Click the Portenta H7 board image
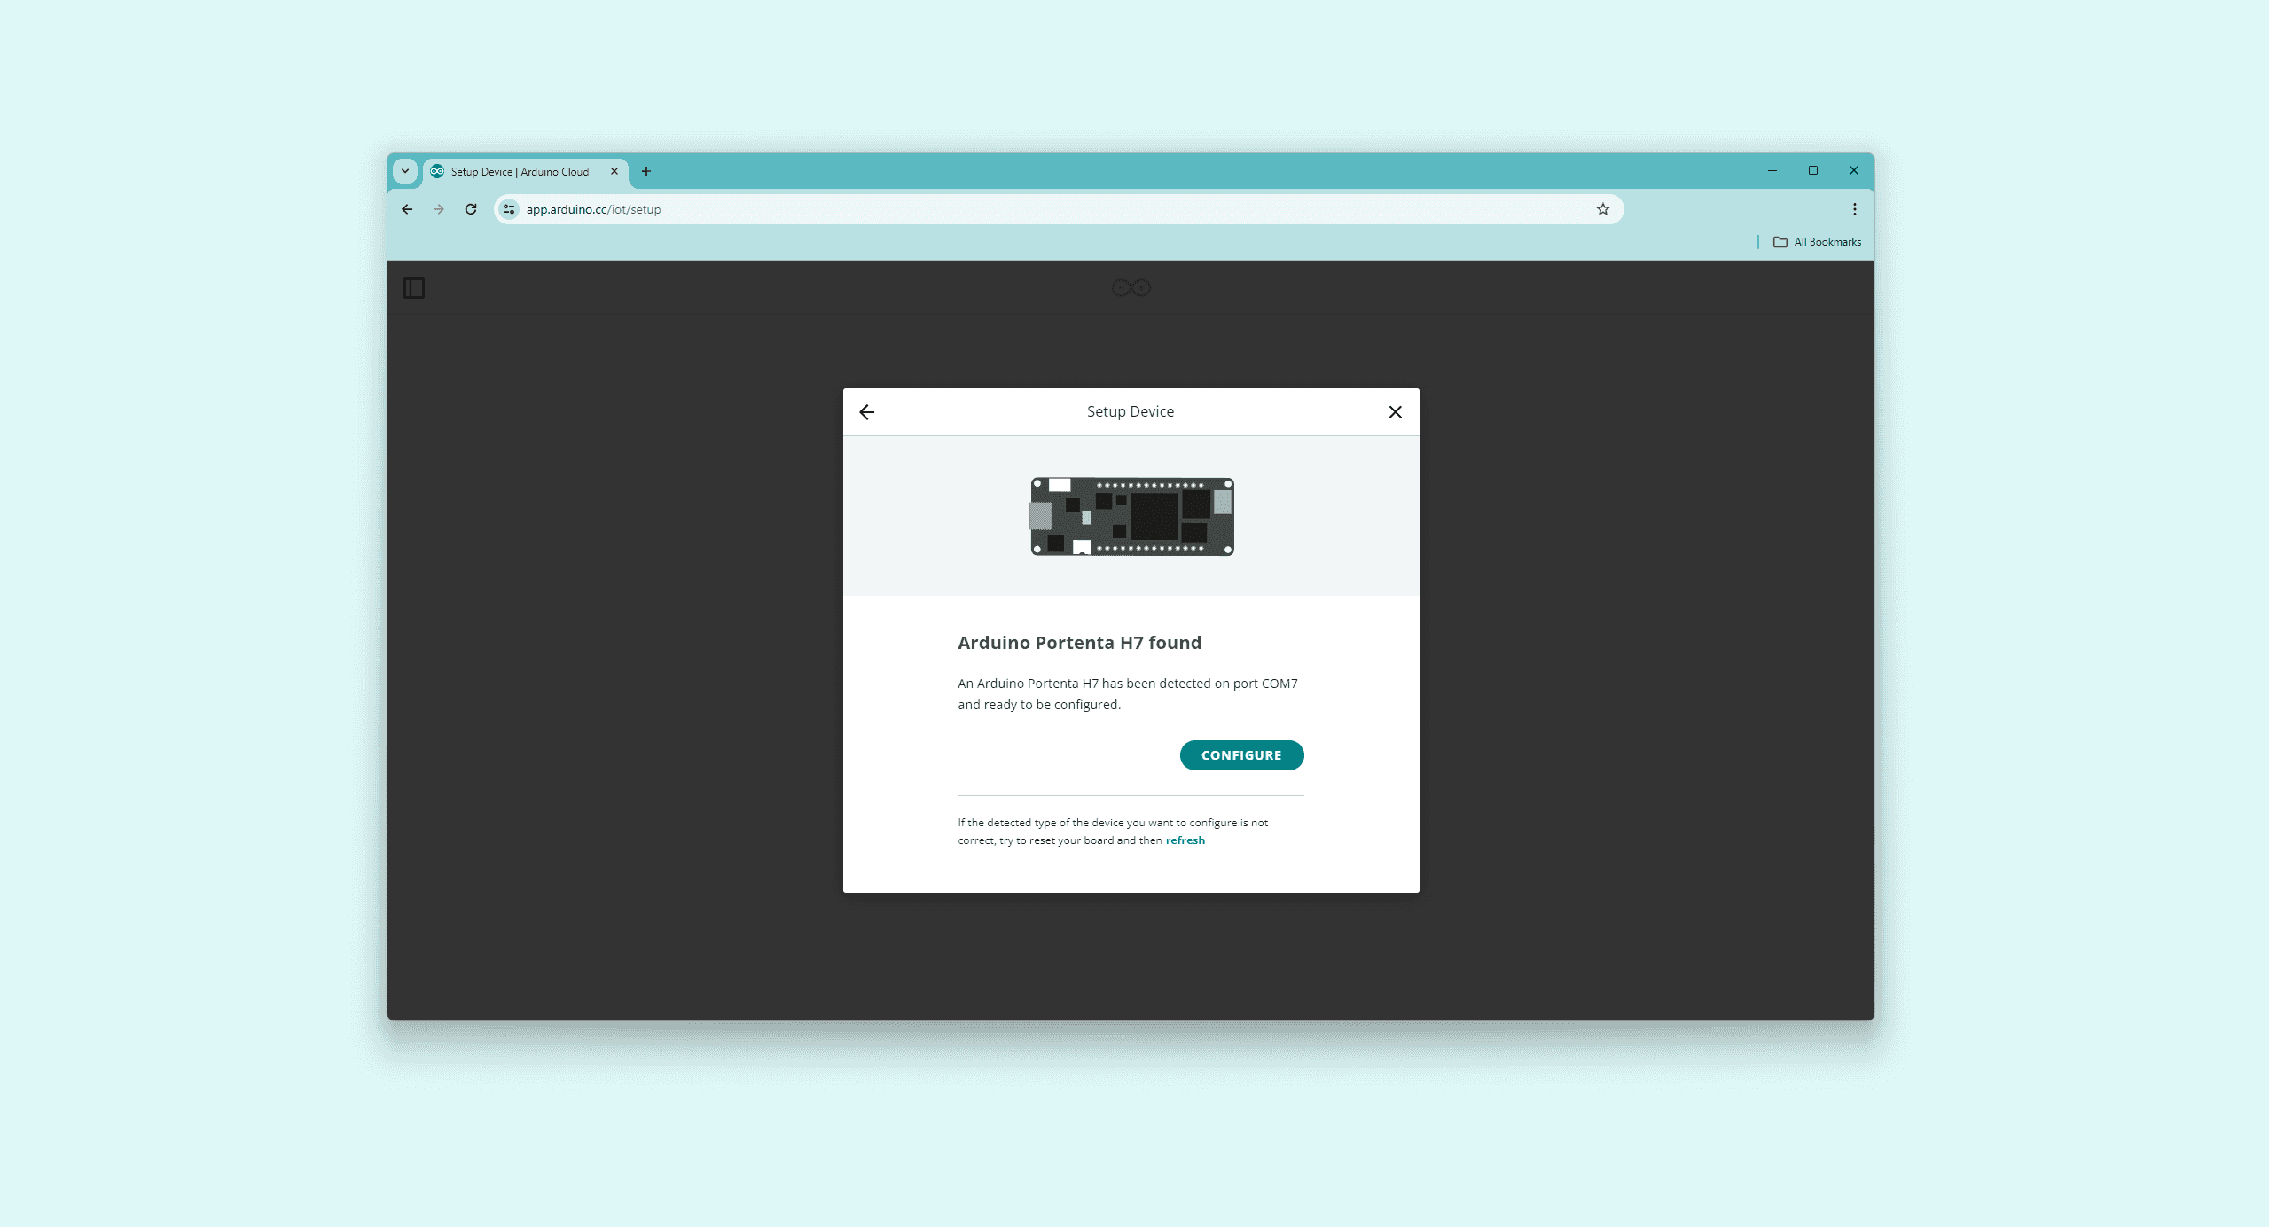This screenshot has width=2269, height=1227. tap(1131, 517)
